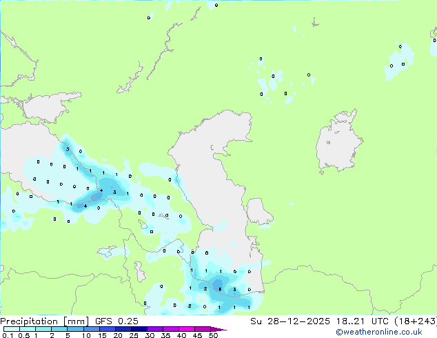The width and height of the screenshot is (437, 338).
Task: Select the 'Su 28-12-2025' forecast date text
Action: point(290,321)
